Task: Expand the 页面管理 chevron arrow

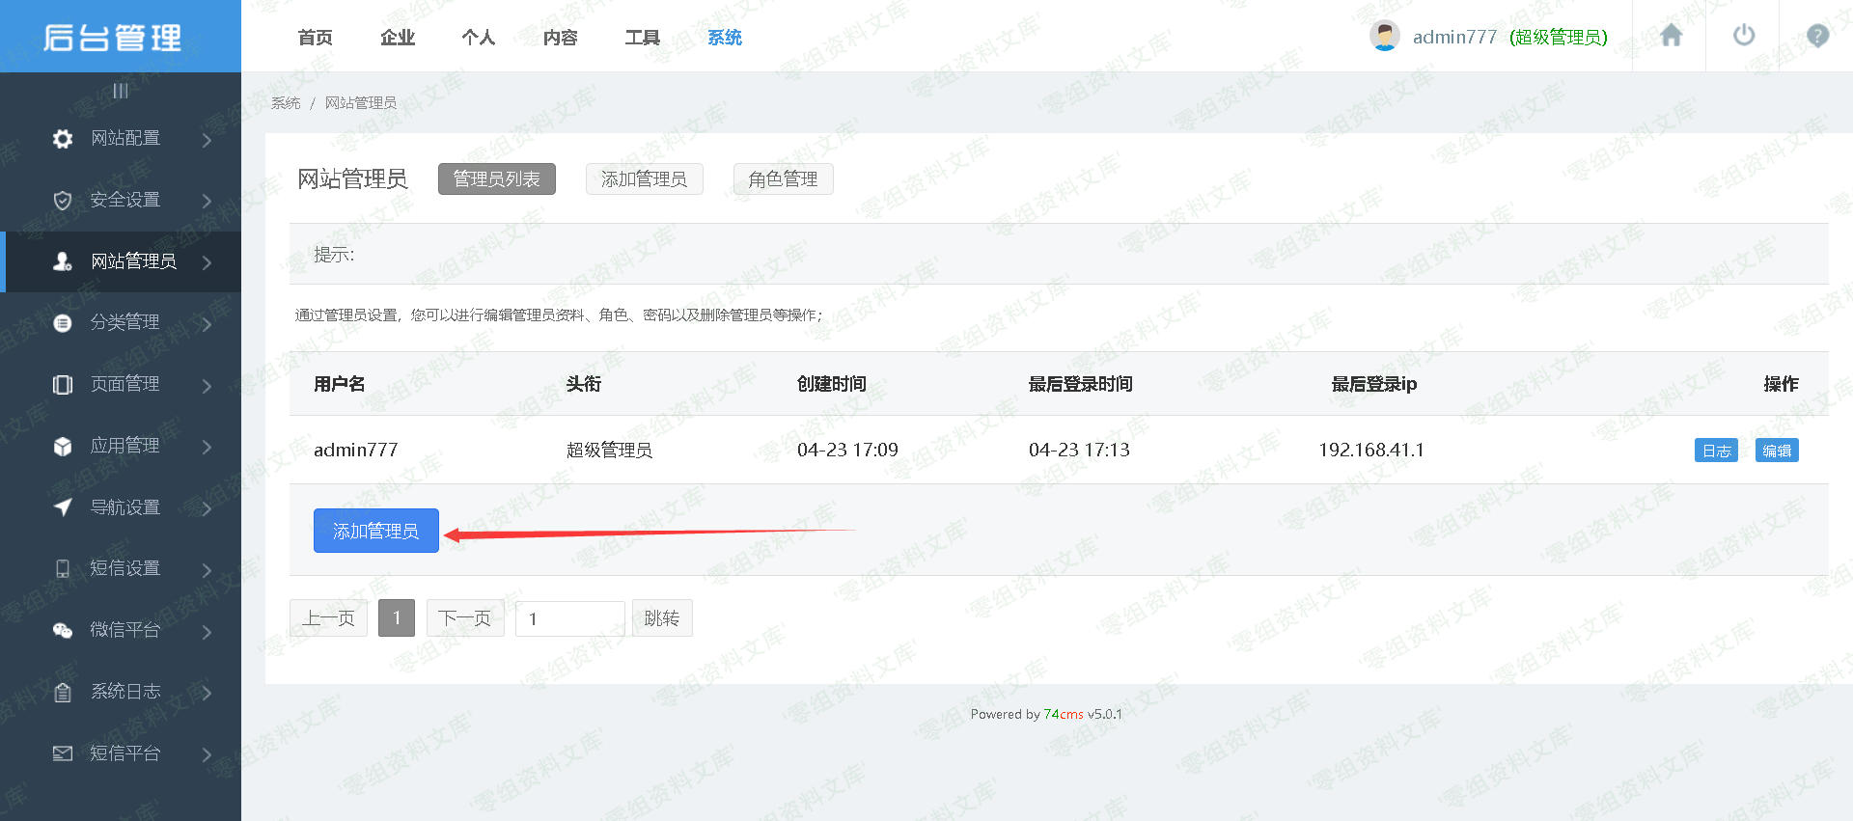Action: pyautogui.click(x=207, y=386)
